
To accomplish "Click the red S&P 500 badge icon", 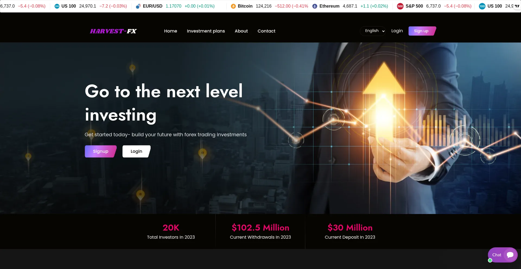I will coord(400,6).
